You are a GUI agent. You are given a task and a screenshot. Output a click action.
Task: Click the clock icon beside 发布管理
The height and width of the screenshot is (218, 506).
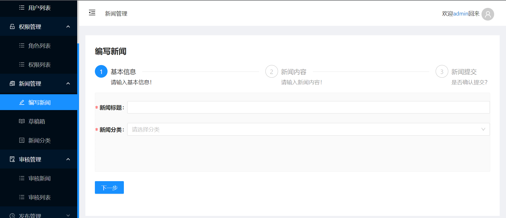(x=12, y=216)
